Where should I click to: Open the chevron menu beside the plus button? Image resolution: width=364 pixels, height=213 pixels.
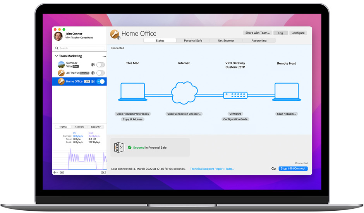62,172
